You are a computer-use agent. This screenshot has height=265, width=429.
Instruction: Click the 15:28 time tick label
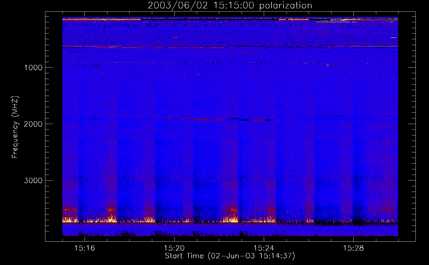point(353,248)
